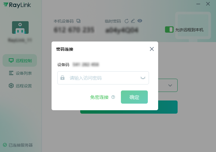Viewport: 216px width, 152px height.
Task: Expand the dropdown chevron behind the dialog
Action: 170,85
